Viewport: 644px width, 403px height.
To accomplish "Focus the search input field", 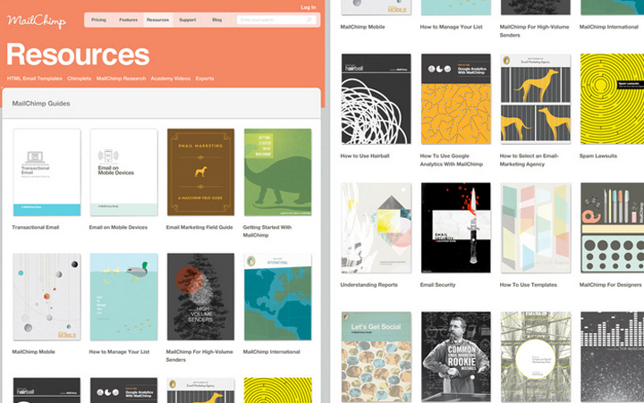I will [276, 20].
